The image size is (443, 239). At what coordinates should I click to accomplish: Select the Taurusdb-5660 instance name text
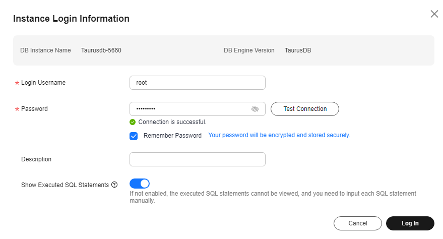click(101, 50)
